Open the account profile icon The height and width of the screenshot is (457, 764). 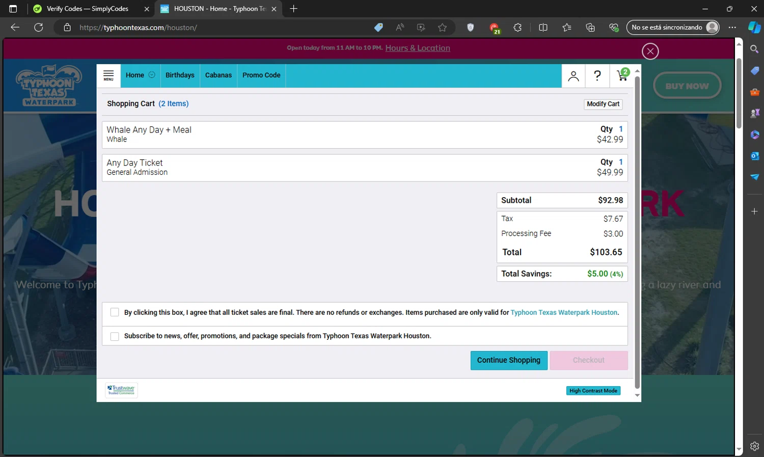point(574,76)
